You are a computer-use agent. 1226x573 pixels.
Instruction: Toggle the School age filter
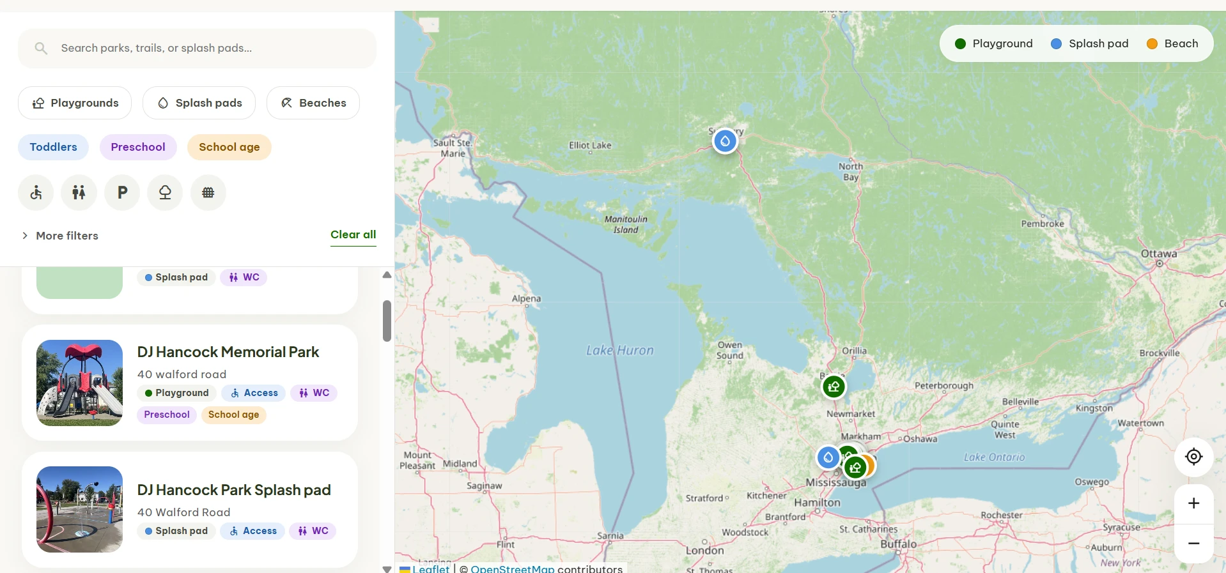coord(229,147)
